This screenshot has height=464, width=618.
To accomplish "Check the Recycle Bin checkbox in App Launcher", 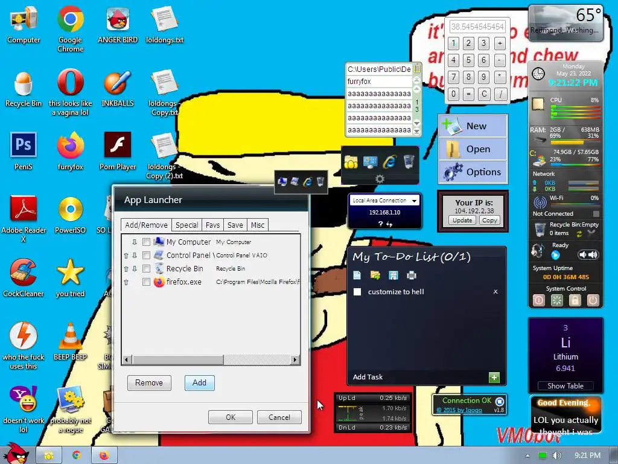I will pos(146,269).
